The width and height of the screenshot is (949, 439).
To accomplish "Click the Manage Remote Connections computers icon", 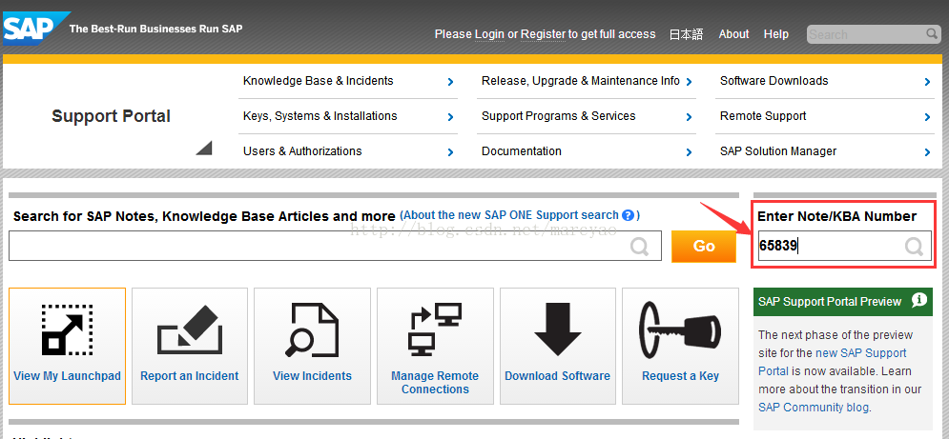I will 435,330.
